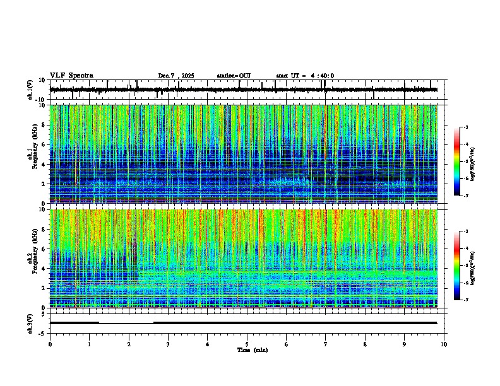This screenshot has width=500, height=386.
Task: Click the ch.3 voltage trace panel
Action: [x=248, y=324]
